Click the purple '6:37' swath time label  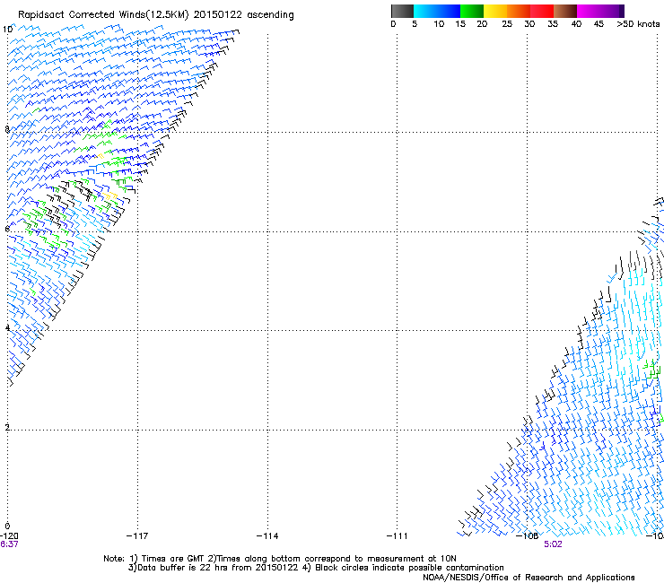point(9,544)
